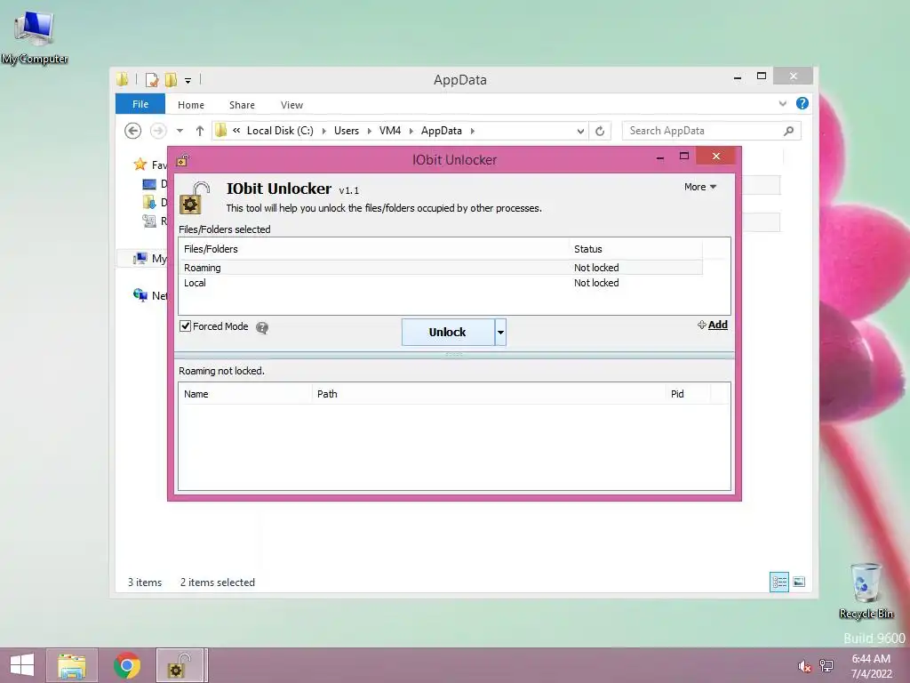The height and width of the screenshot is (683, 910).
Task: Open the View ribbon tab
Action: [291, 105]
